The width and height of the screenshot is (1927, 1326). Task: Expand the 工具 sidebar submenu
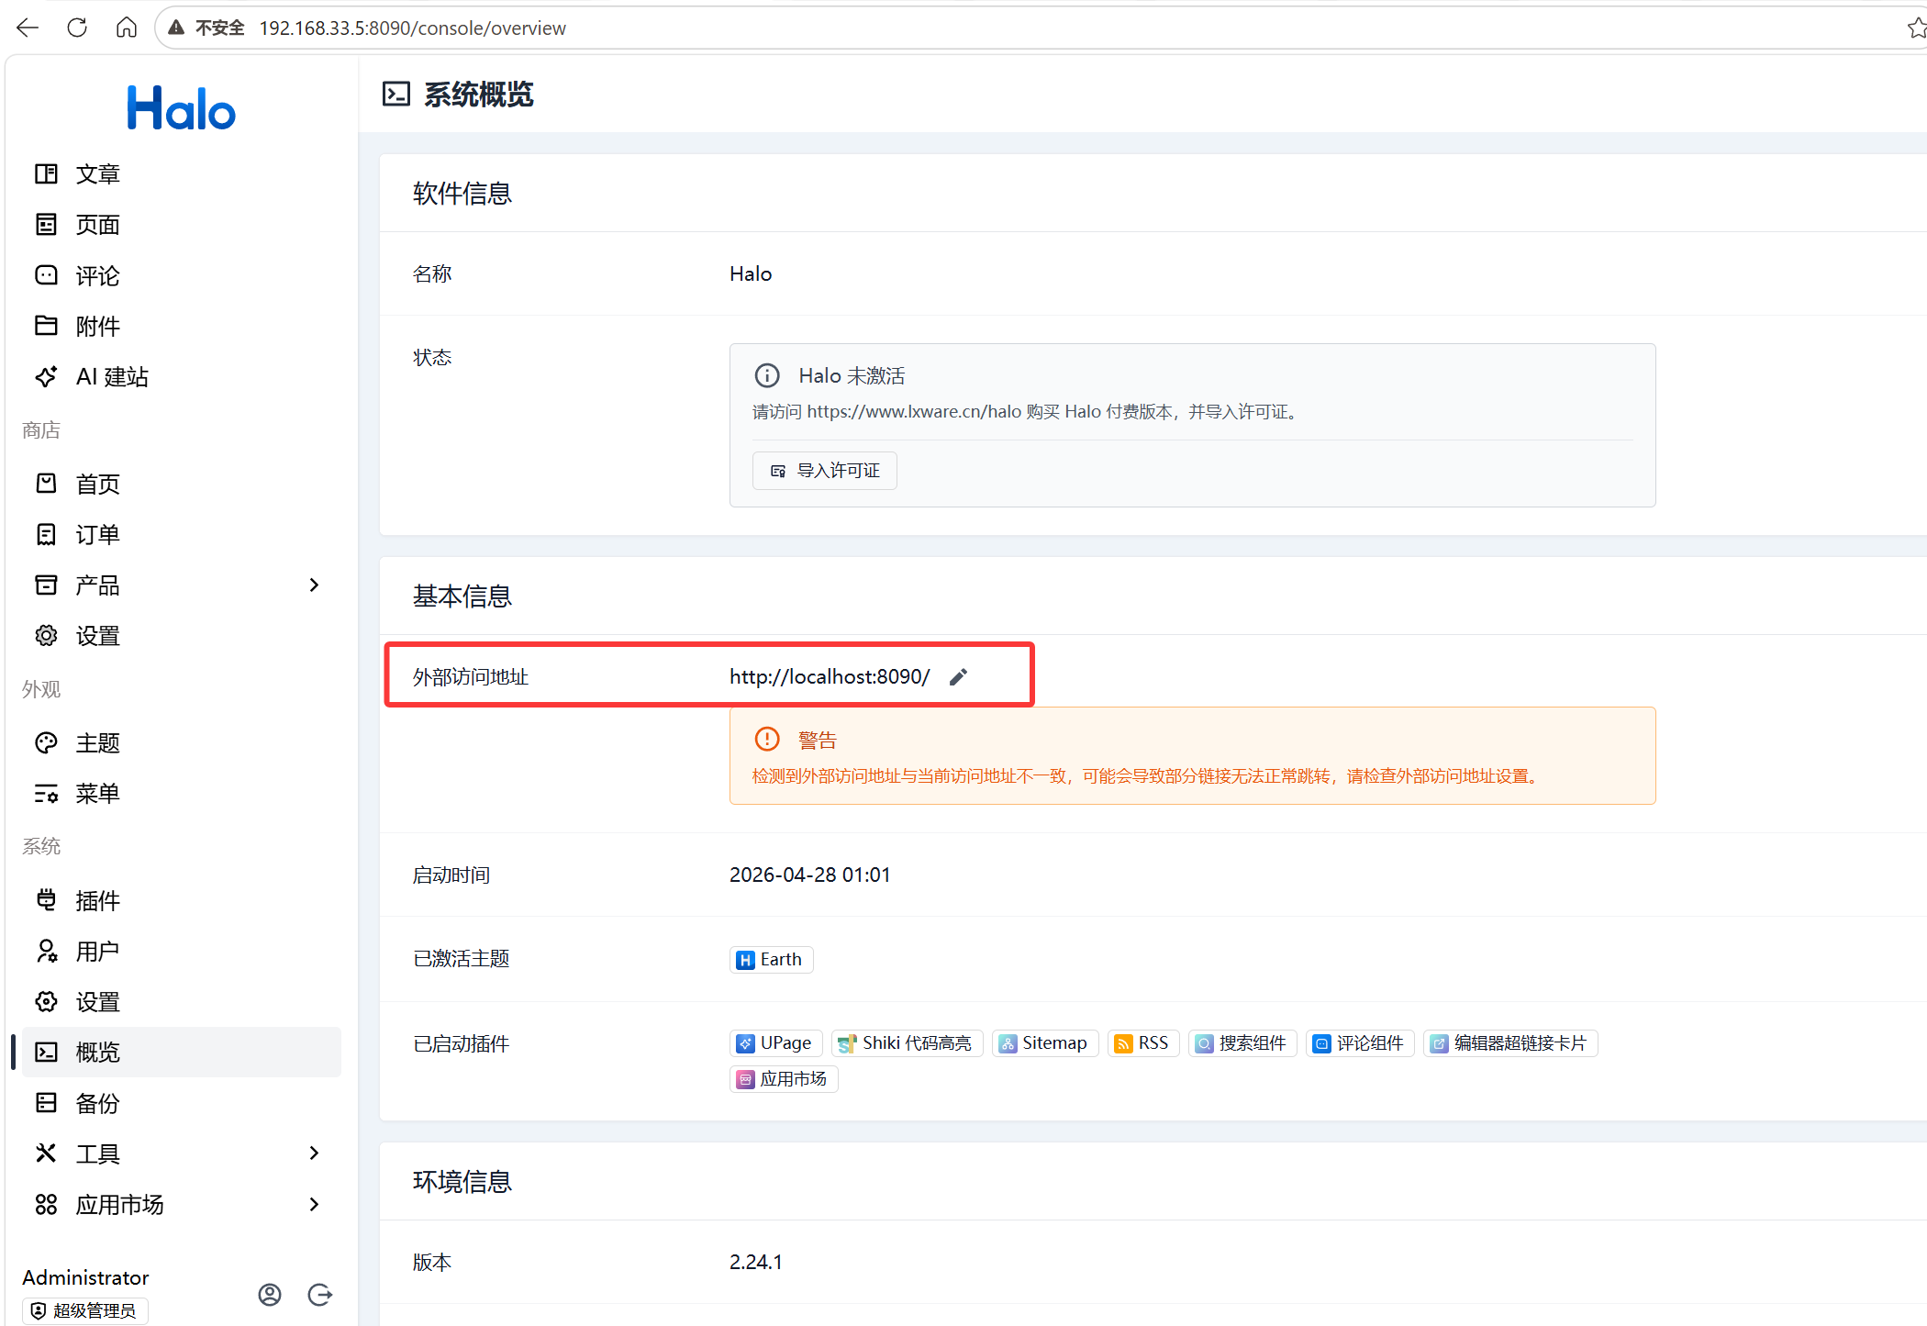(x=314, y=1153)
